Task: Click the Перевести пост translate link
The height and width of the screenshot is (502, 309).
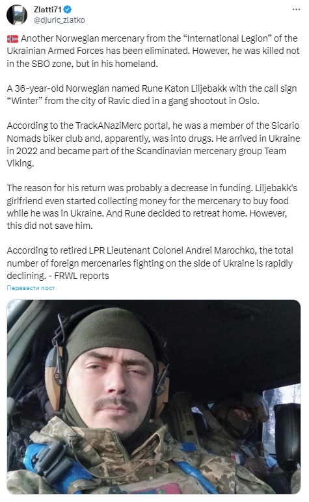Action: pos(31,288)
